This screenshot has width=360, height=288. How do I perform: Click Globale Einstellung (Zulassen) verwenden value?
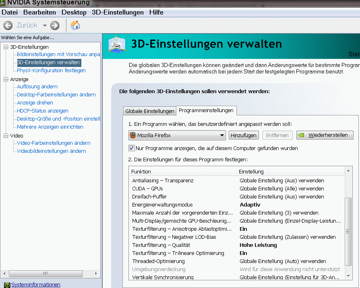(x=288, y=237)
